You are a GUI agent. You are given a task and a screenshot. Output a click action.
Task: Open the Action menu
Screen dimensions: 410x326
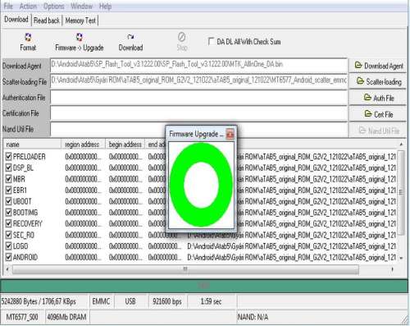pos(28,6)
